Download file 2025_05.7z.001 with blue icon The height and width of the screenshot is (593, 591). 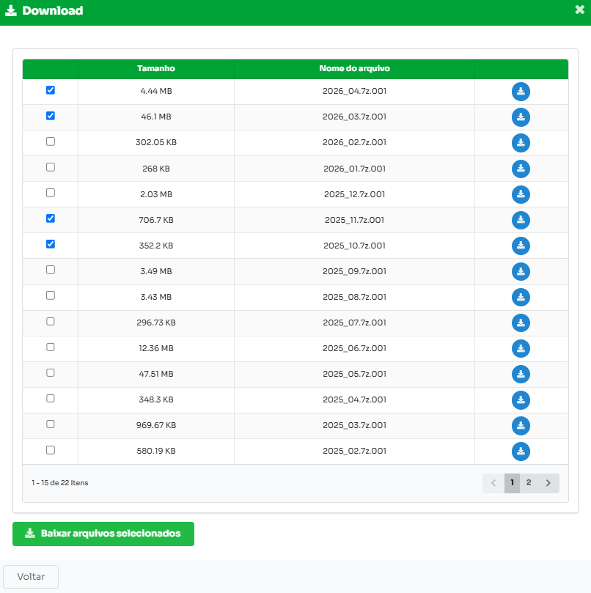pos(521,375)
